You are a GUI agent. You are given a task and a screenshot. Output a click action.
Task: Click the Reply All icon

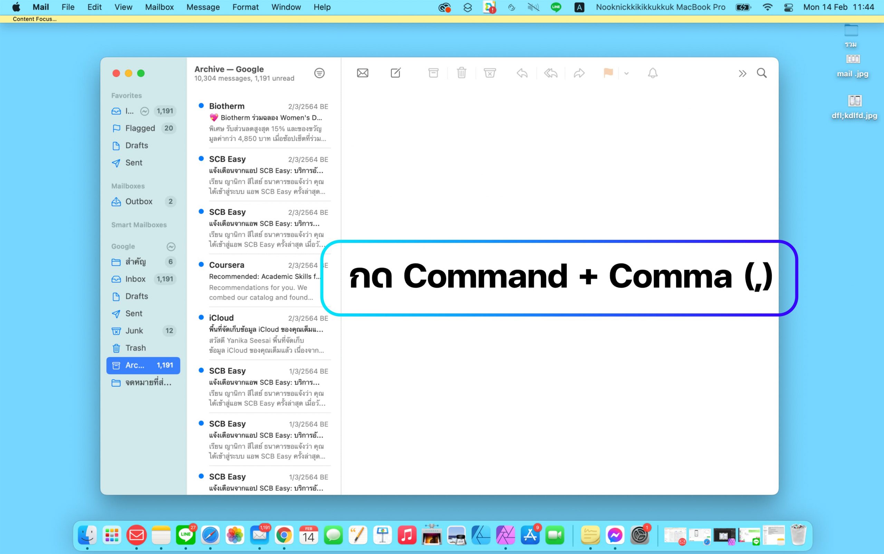point(550,73)
